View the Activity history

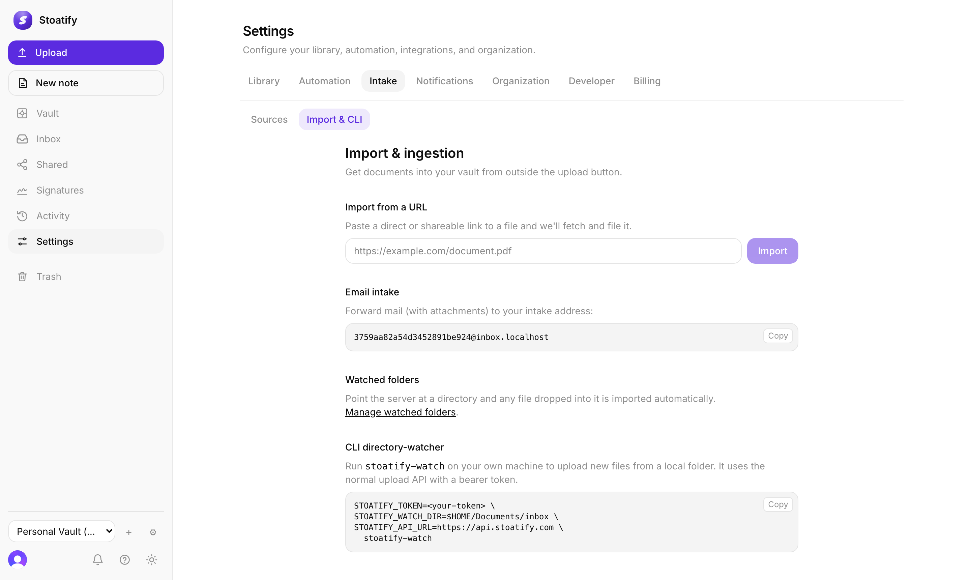coord(86,216)
